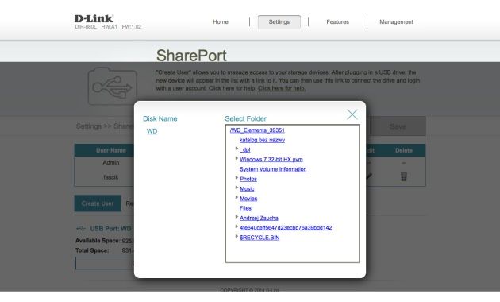Screen dimensions: 500x302
Task: Open the Home tab
Action: [221, 22]
